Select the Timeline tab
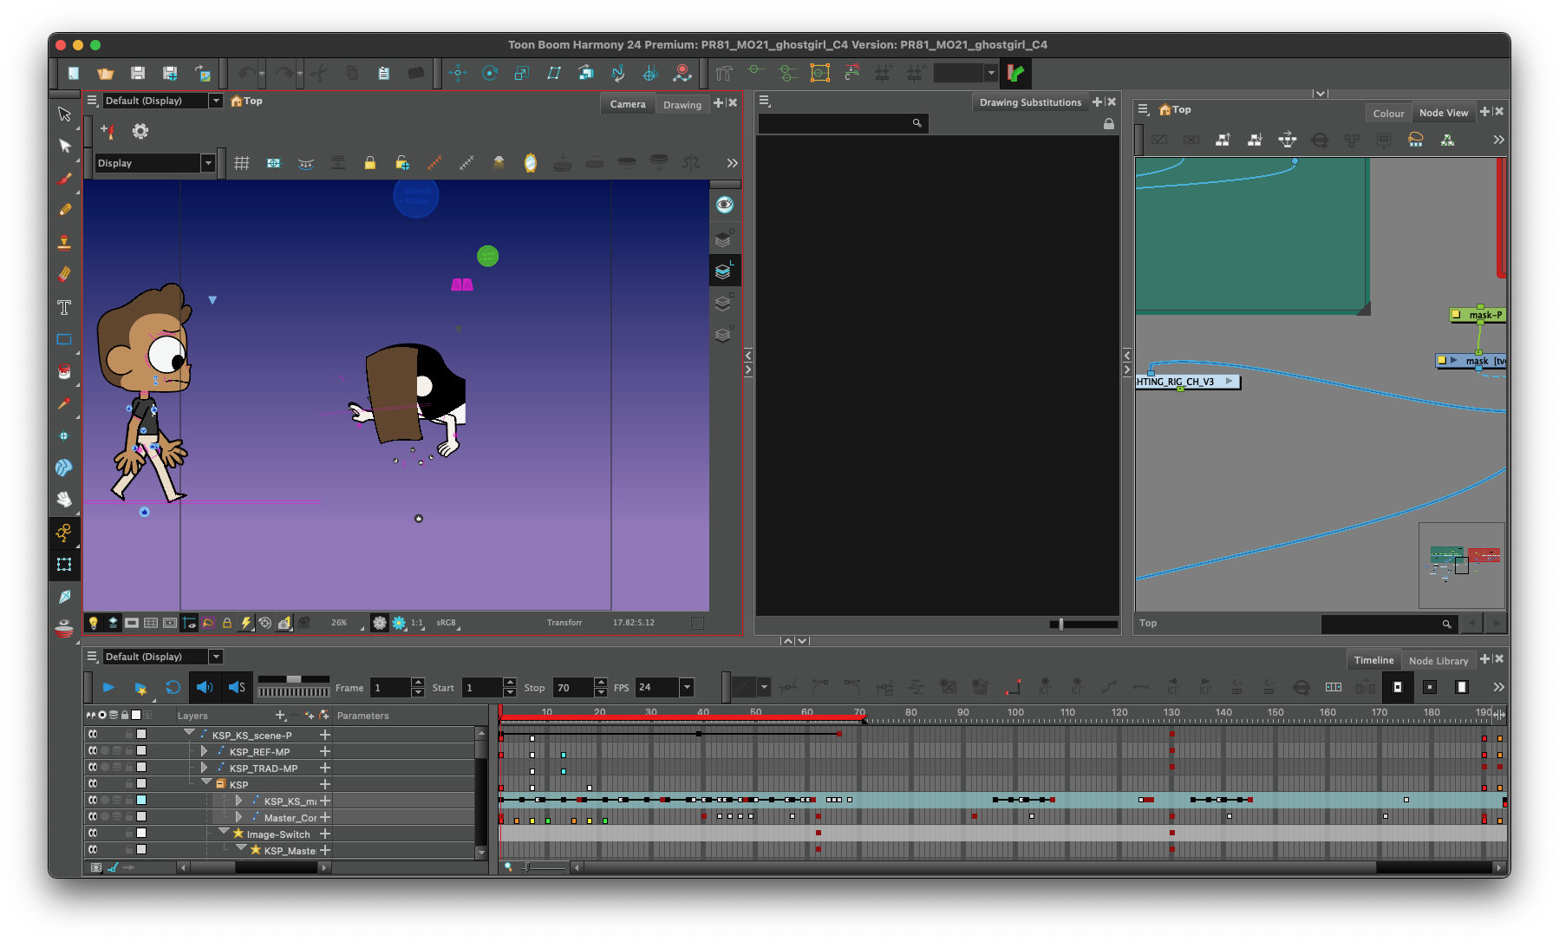Screen dimensions: 1559x942 point(1373,660)
